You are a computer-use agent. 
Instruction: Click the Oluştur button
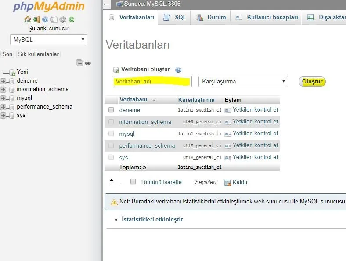coord(312,81)
